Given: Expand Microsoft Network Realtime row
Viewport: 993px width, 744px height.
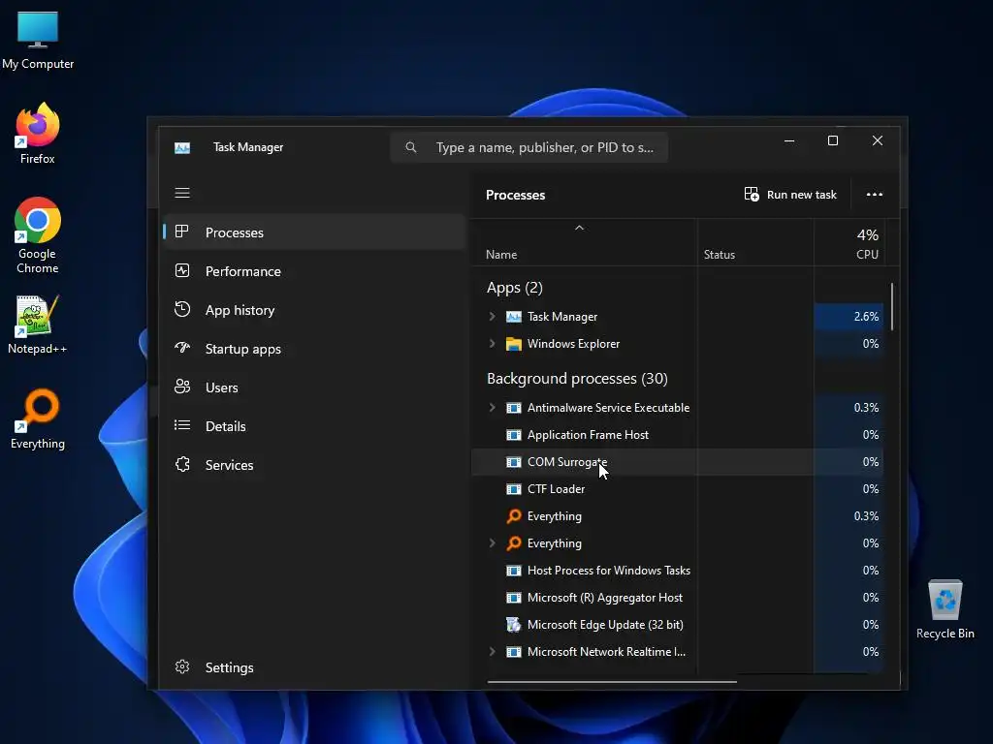Looking at the screenshot, I should pyautogui.click(x=492, y=652).
